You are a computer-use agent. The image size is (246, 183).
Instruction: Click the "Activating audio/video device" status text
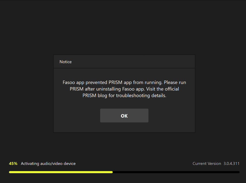[48, 164]
